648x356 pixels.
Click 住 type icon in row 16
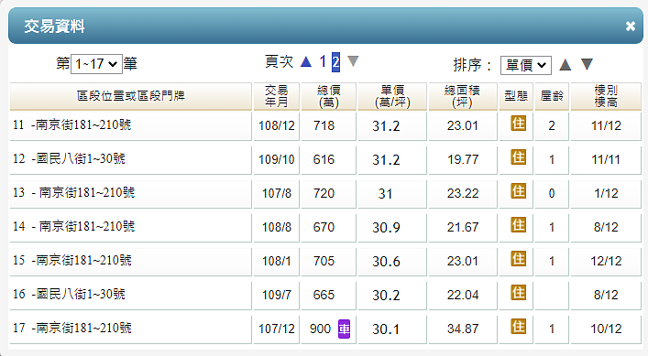click(x=518, y=293)
